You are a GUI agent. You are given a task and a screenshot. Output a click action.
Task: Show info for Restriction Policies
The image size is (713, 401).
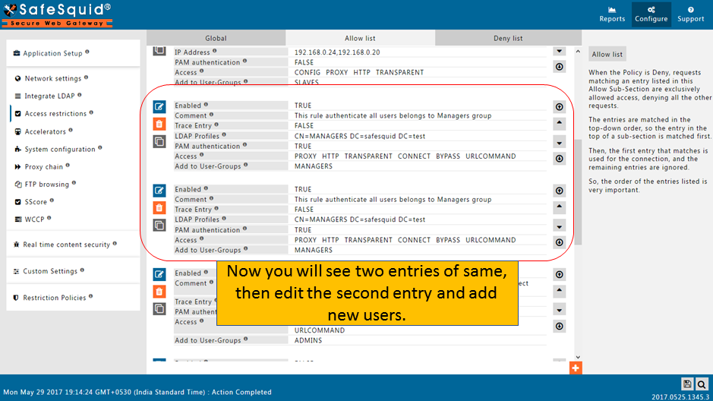[x=91, y=296]
